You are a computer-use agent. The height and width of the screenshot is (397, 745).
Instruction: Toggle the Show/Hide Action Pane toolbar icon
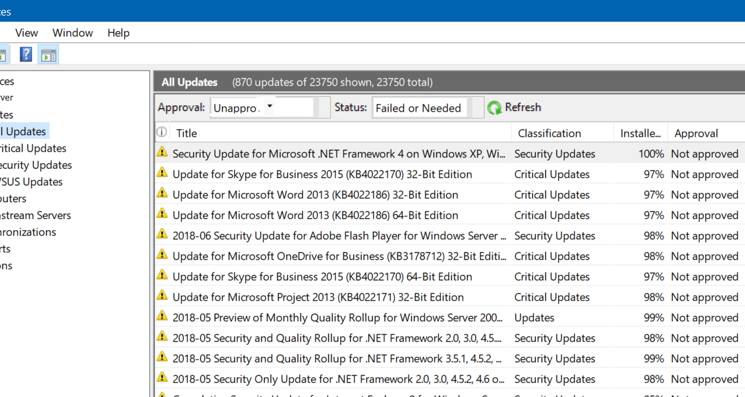tap(48, 55)
